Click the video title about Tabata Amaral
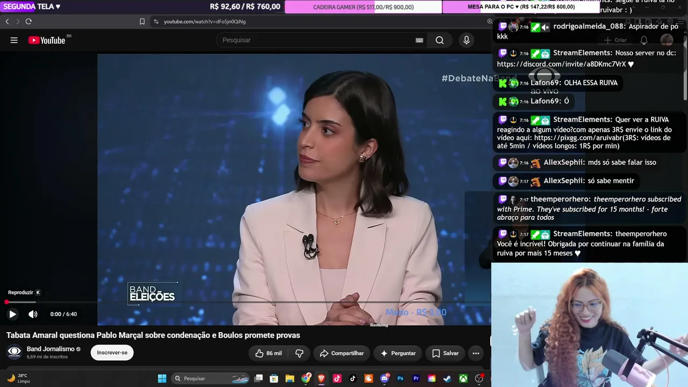The height and width of the screenshot is (387, 688). coord(153,335)
